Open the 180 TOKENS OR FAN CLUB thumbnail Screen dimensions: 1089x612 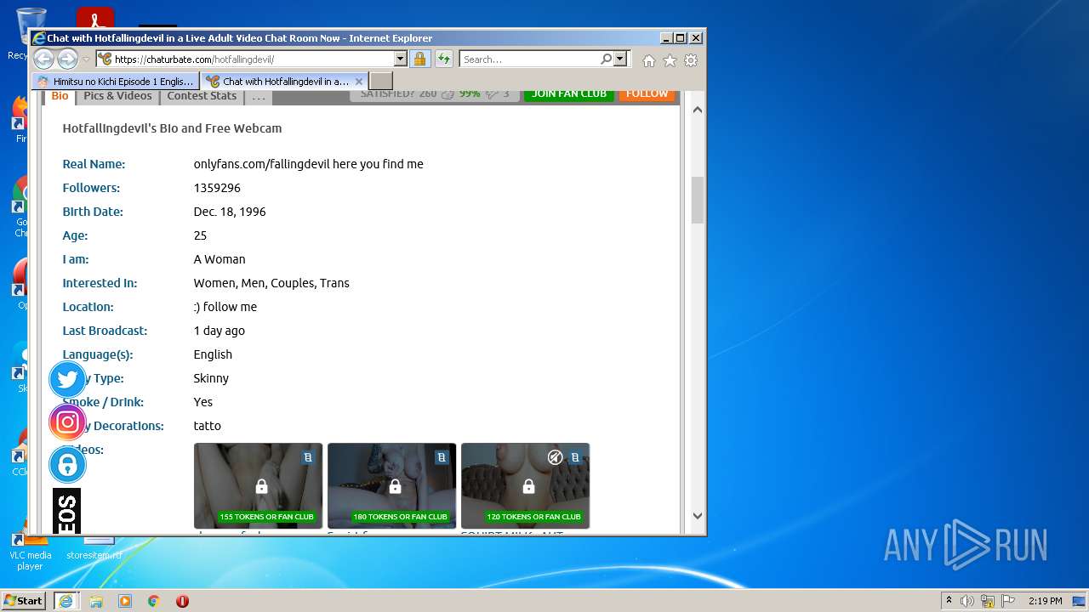(391, 486)
